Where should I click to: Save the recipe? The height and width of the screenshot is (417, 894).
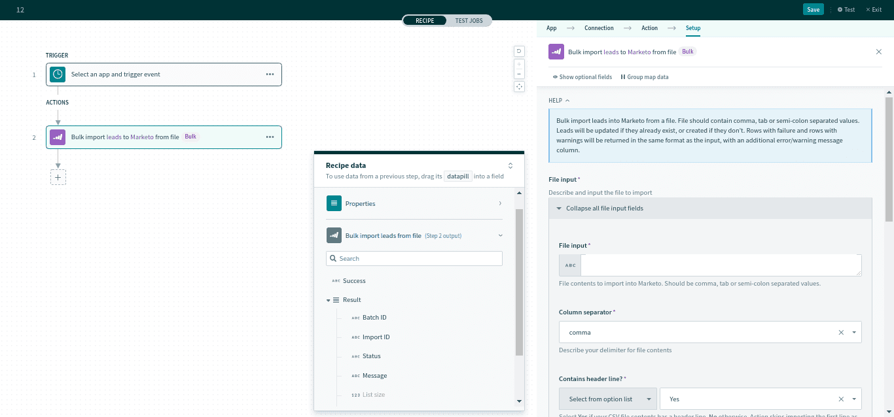click(813, 9)
